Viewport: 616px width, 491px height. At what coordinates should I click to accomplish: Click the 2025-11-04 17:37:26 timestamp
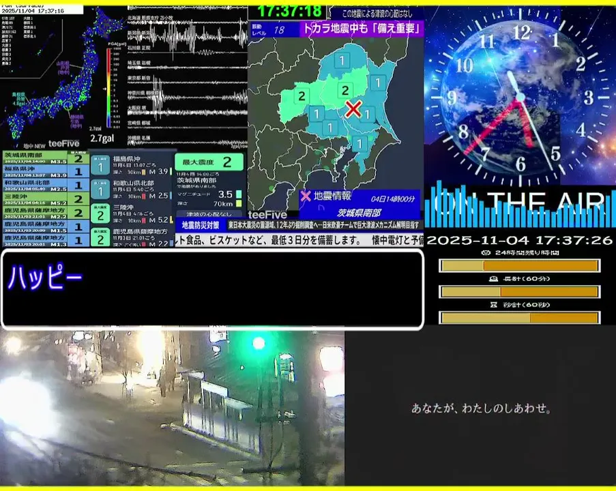tap(519, 240)
